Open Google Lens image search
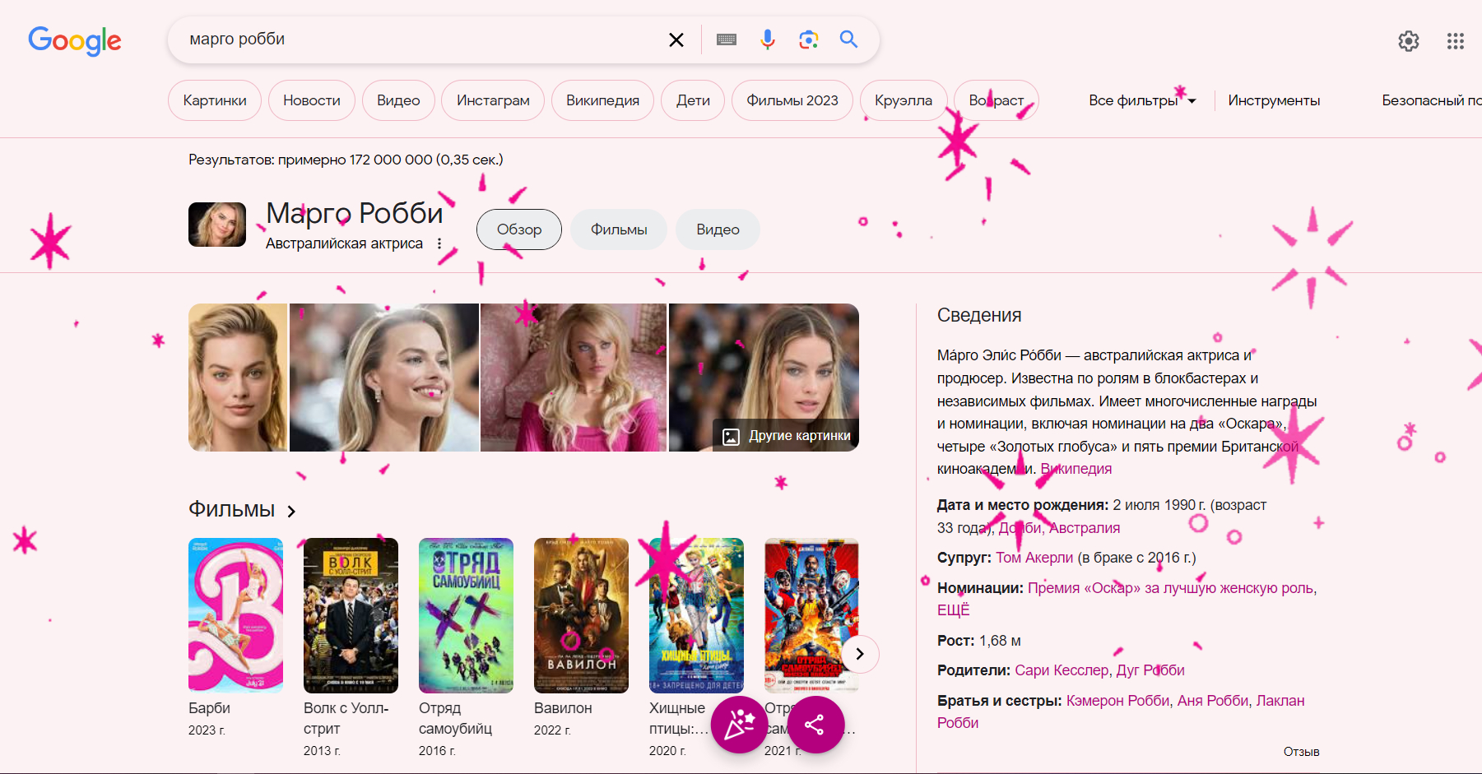Image resolution: width=1482 pixels, height=774 pixels. [x=808, y=39]
